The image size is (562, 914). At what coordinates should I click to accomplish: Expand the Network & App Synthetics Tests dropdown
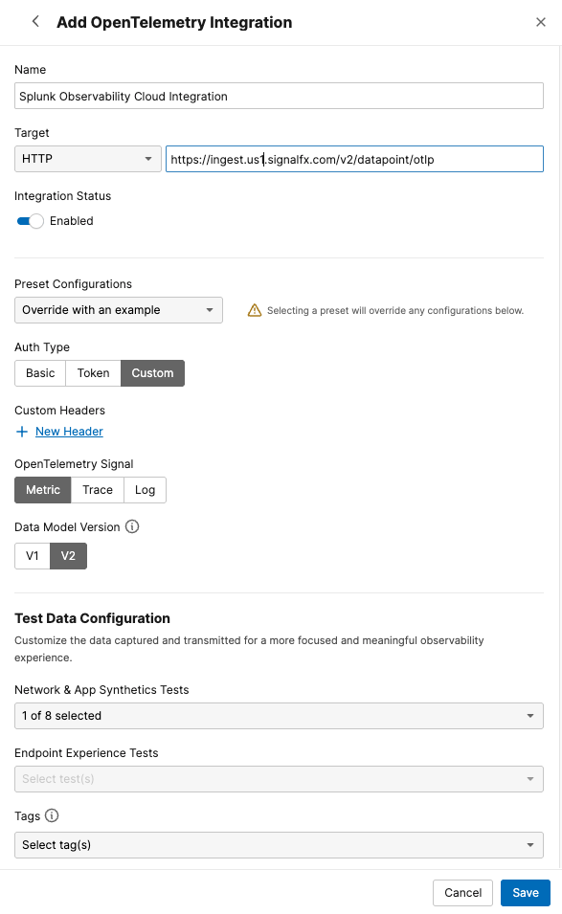[x=279, y=716]
